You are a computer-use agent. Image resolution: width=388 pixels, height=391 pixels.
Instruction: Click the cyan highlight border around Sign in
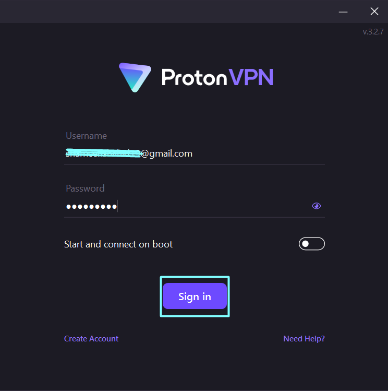(195, 277)
